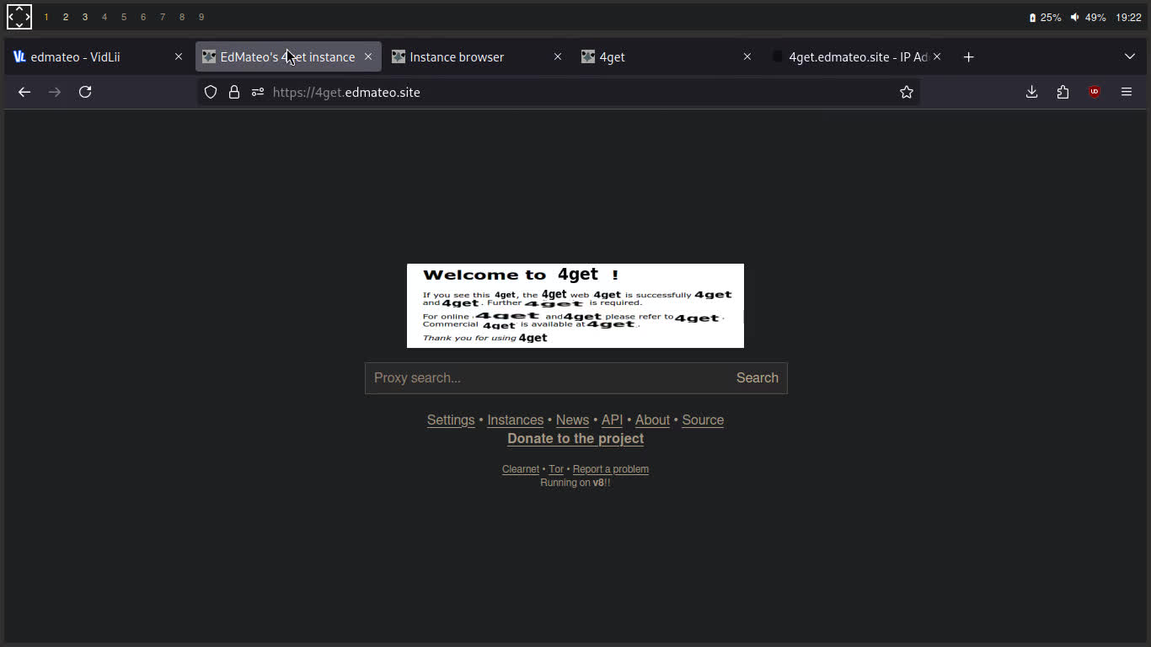Open site permissions icon in address bar

pos(258,92)
